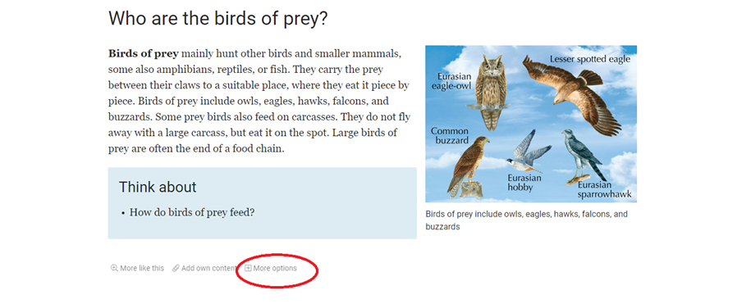Select the Common buzzard perched on stump
The width and height of the screenshot is (737, 304).
tap(468, 166)
